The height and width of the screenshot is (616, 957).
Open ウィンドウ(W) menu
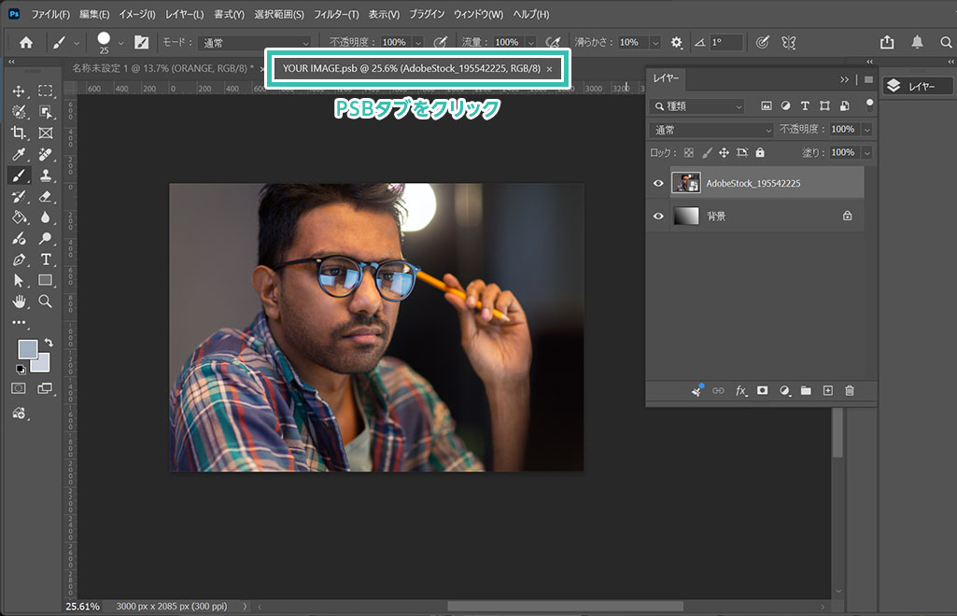(x=478, y=14)
